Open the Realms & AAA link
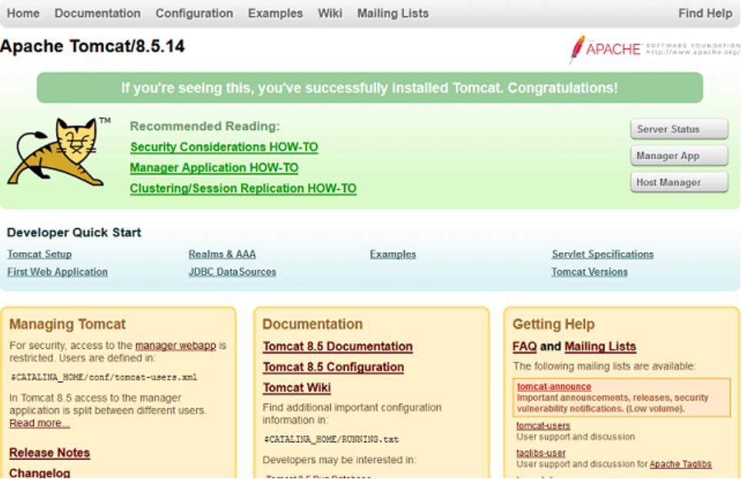This screenshot has width=742, height=479. point(222,254)
